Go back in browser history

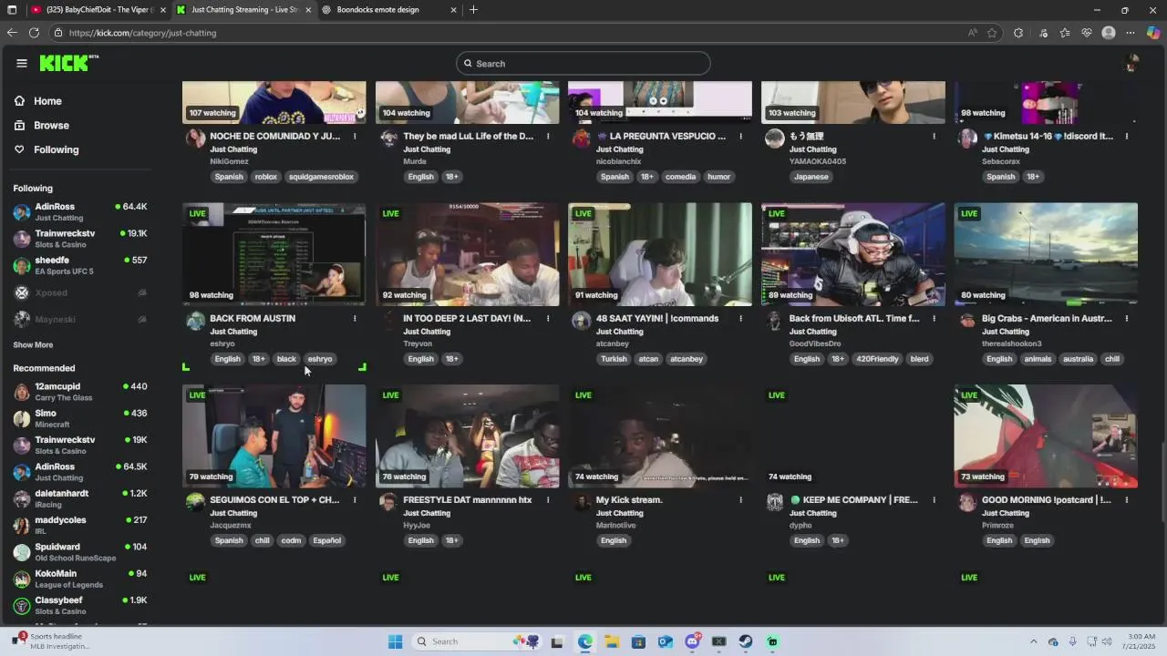point(12,33)
